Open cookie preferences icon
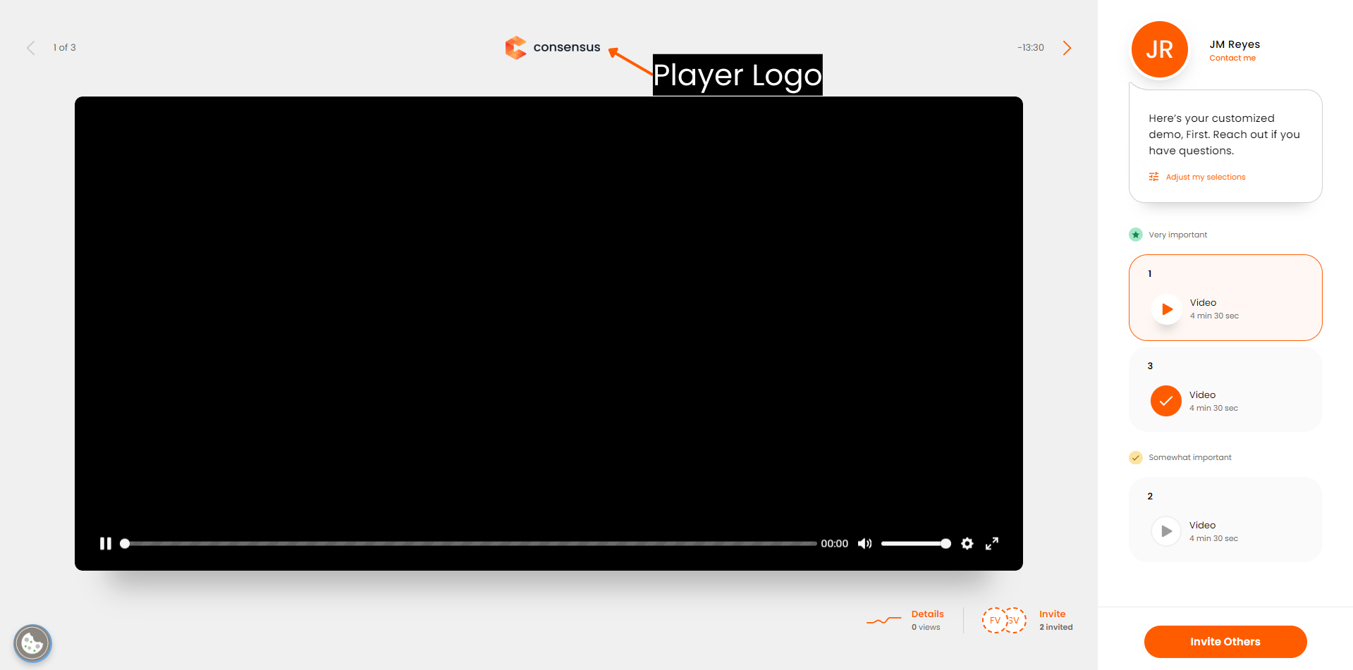 tap(32, 643)
